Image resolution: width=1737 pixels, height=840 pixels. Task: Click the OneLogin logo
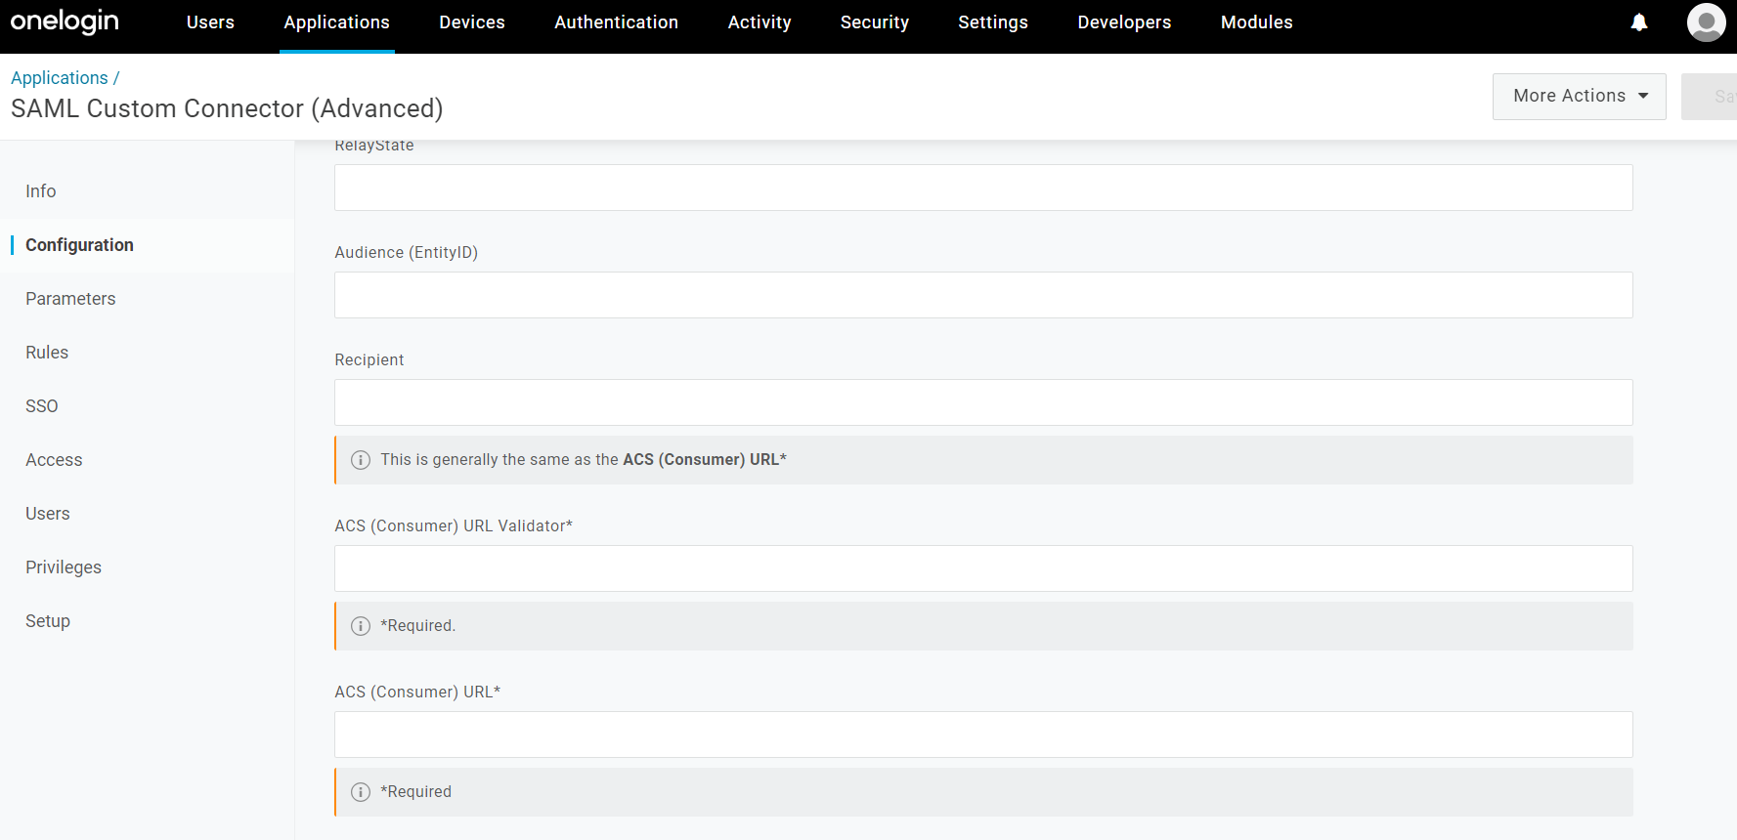[x=65, y=21]
